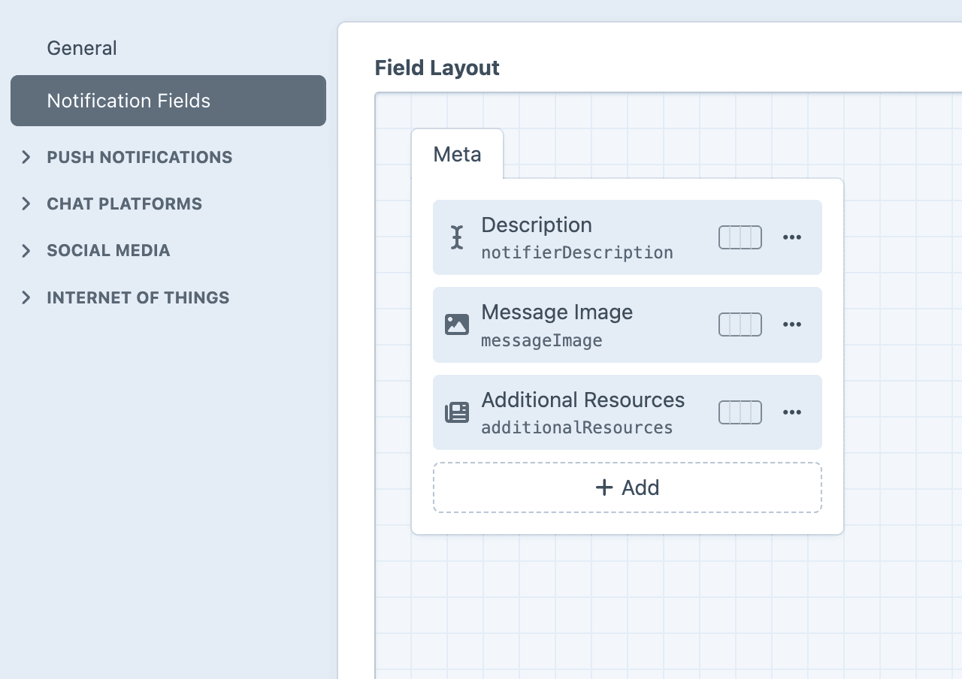Click the Field Layout heading
The width and height of the screenshot is (962, 679).
(x=437, y=68)
